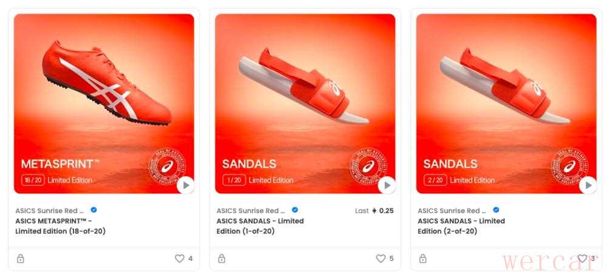Viewport: 607px width, 278px height.
Task: Open the METASPRINT shoe thumbnail image
Action: 104,104
